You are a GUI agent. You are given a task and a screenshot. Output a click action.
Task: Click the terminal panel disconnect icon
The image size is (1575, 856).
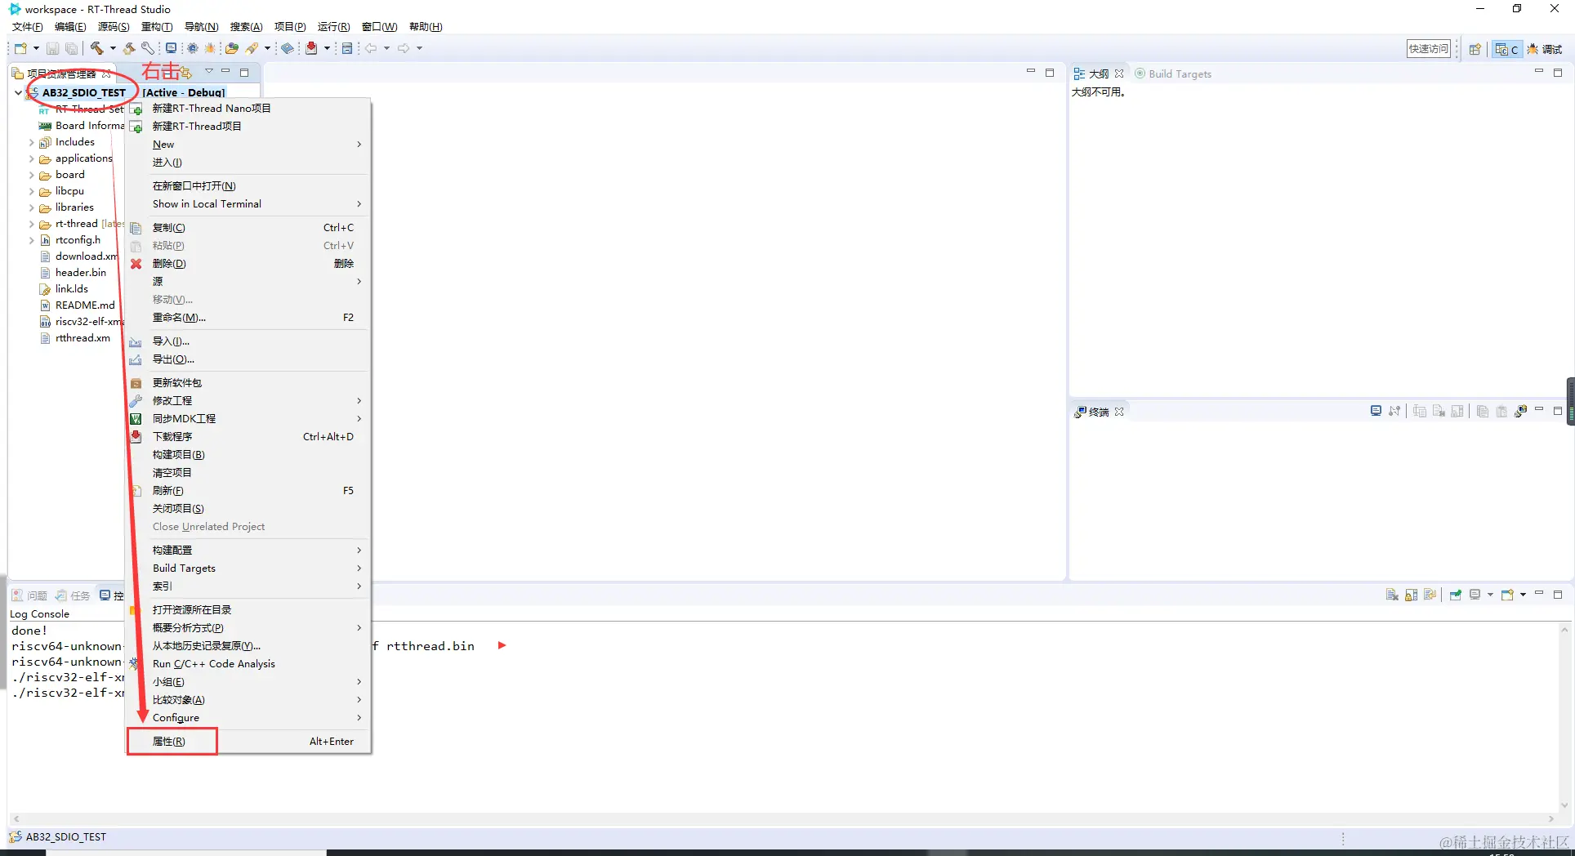1394,411
